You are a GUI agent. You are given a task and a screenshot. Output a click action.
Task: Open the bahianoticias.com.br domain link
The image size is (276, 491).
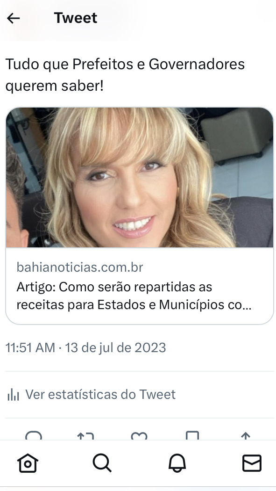80,267
